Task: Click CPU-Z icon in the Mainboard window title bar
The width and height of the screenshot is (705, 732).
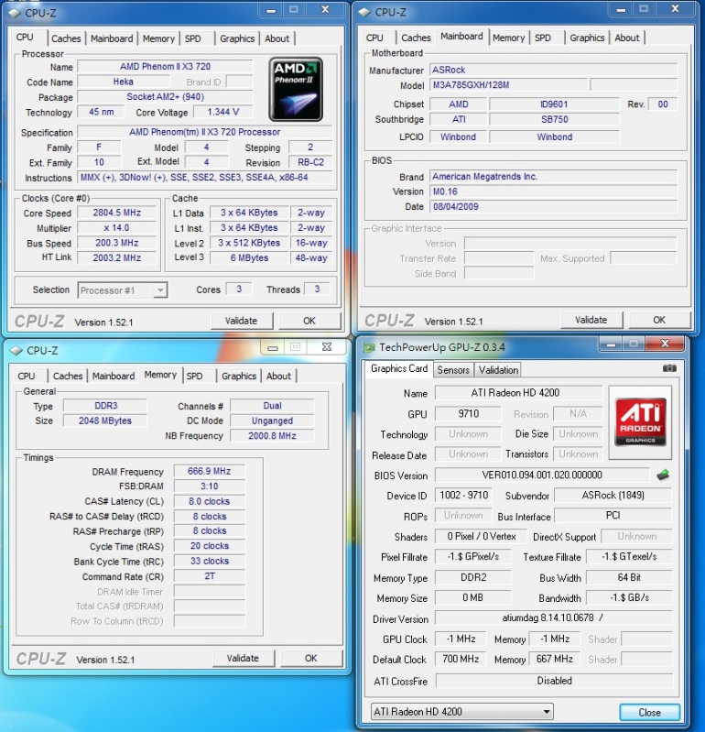Action: (364, 13)
